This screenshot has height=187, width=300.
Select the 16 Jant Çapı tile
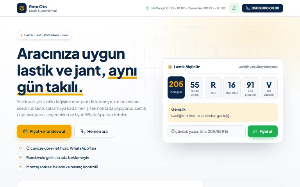point(232,88)
